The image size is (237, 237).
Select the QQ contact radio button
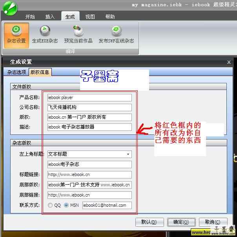coord(50,205)
